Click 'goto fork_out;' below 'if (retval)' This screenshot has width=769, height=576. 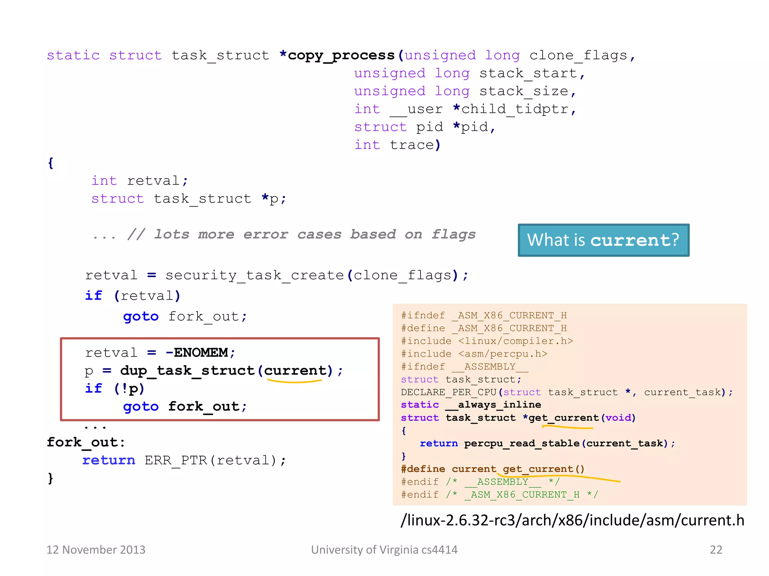pos(185,317)
